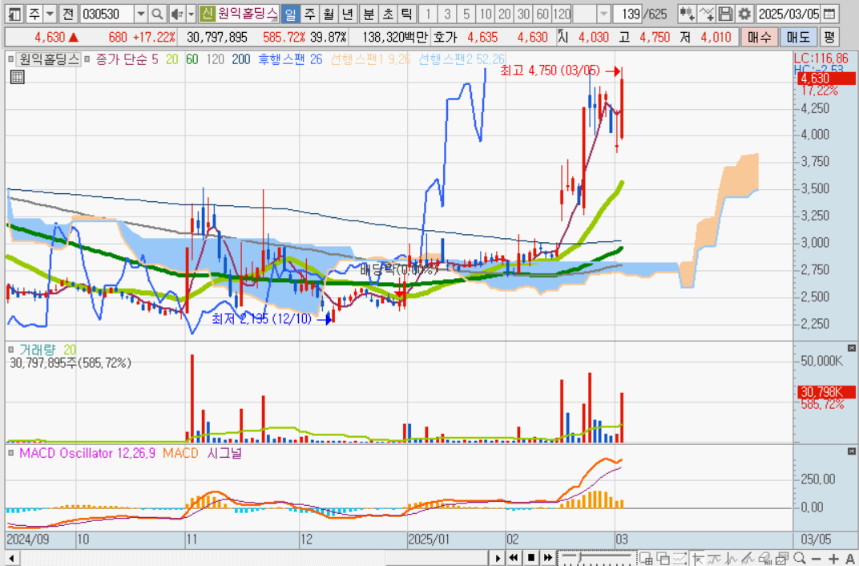The height and width of the screenshot is (566, 859).
Task: Click the 전 button beside stock code
Action: pyautogui.click(x=67, y=14)
